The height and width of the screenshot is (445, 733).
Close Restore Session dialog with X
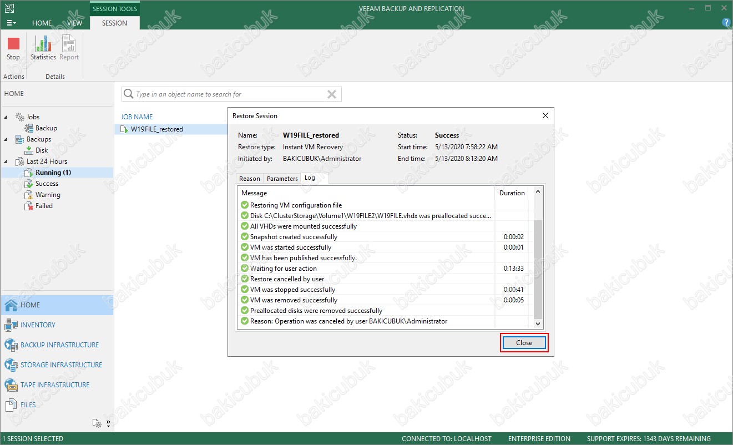point(545,115)
